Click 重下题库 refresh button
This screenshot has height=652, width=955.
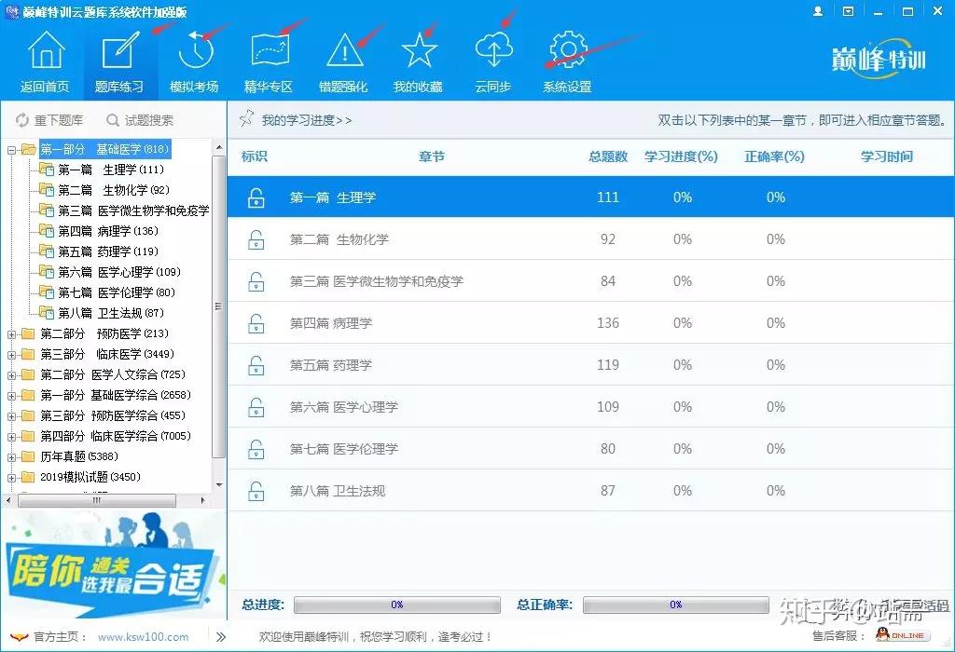pos(49,120)
